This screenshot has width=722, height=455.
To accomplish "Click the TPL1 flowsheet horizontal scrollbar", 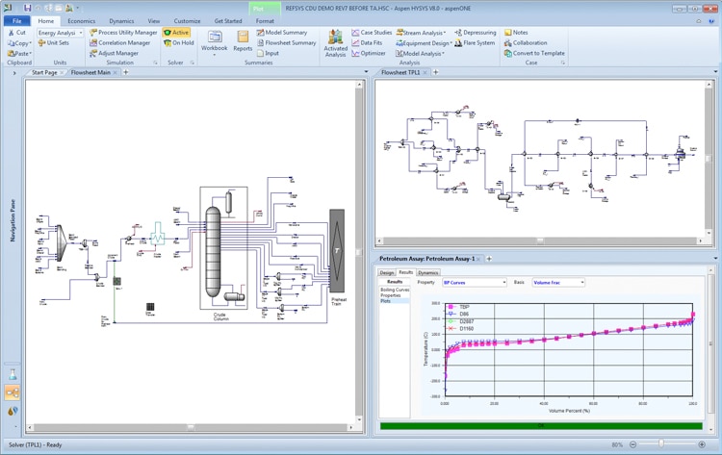I will pos(540,240).
